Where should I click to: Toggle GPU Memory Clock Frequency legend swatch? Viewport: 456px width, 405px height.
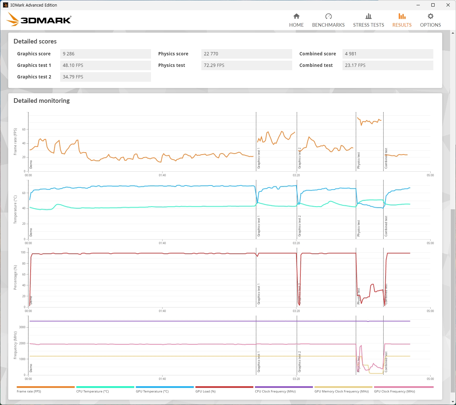(x=343, y=387)
